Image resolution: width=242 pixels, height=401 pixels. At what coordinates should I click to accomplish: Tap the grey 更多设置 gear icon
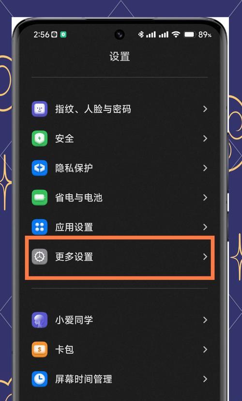tap(39, 257)
